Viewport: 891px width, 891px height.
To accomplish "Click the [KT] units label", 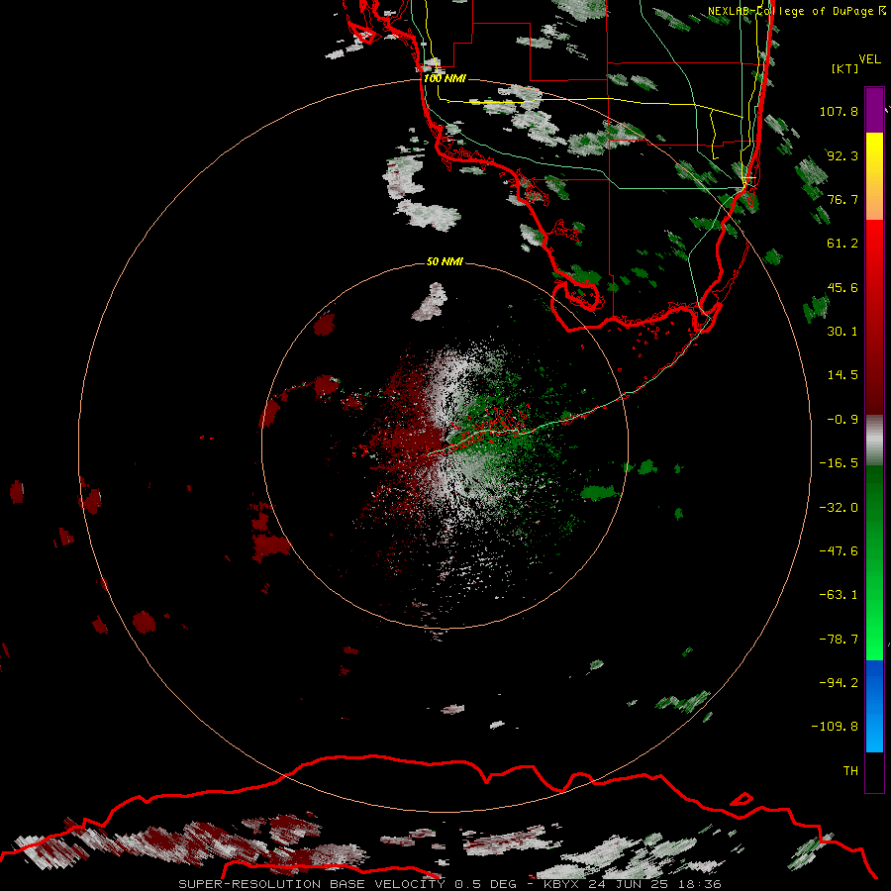I will [845, 68].
